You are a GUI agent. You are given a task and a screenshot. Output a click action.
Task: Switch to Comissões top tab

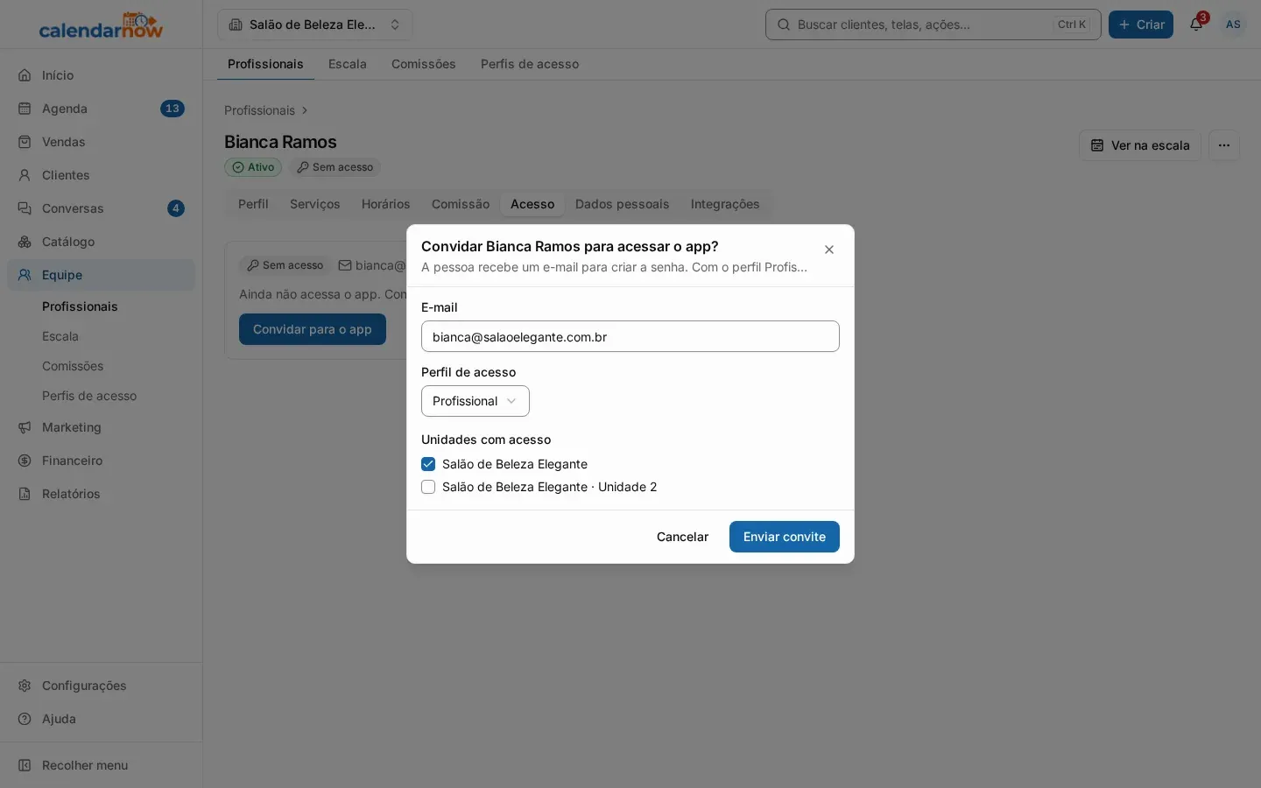[424, 64]
